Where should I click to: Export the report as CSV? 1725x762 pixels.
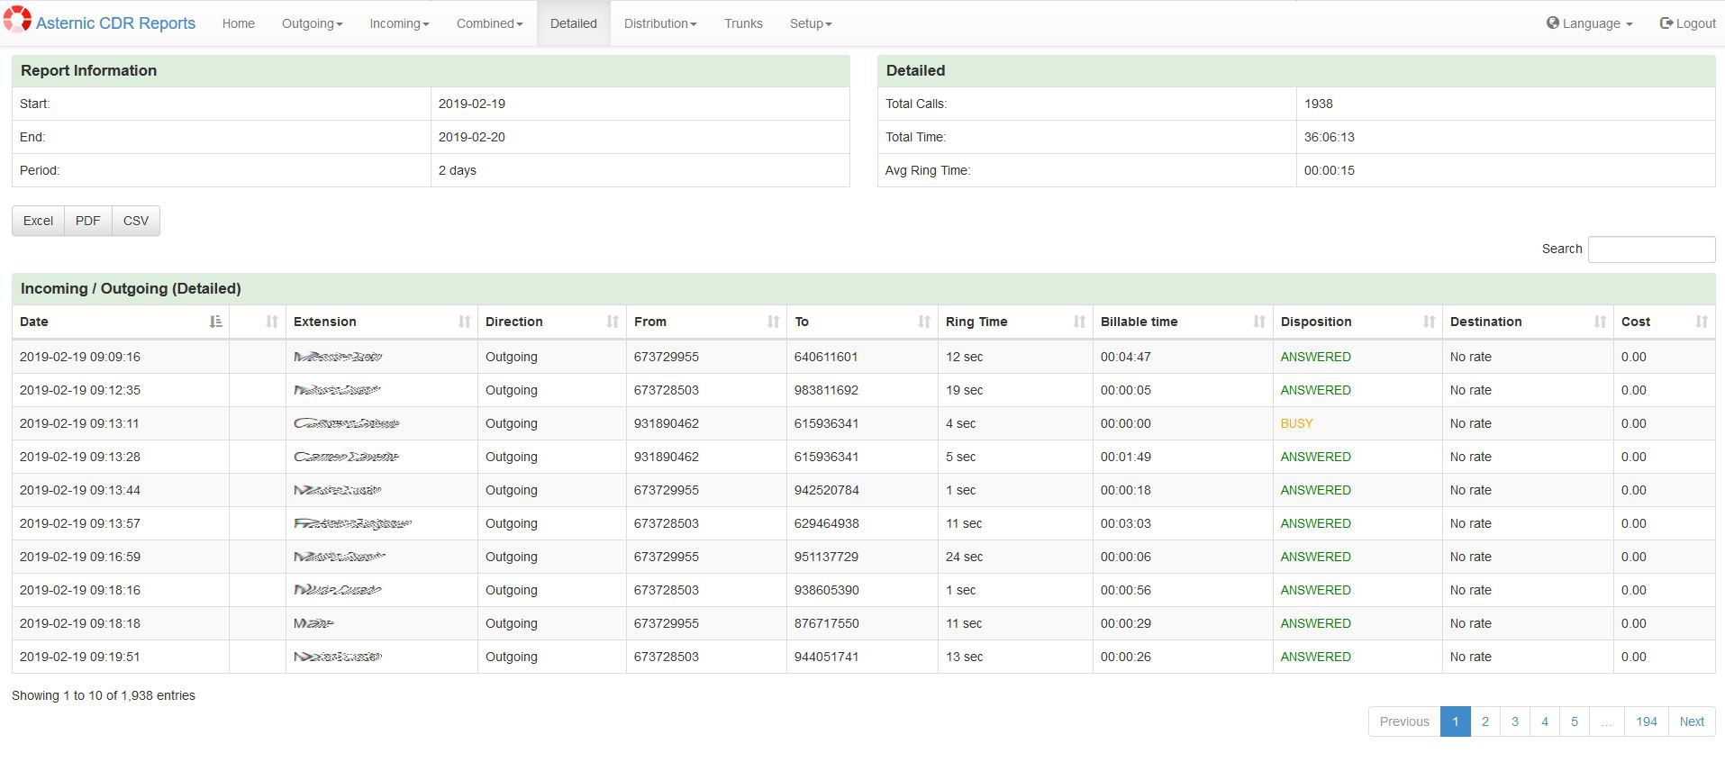click(x=136, y=221)
